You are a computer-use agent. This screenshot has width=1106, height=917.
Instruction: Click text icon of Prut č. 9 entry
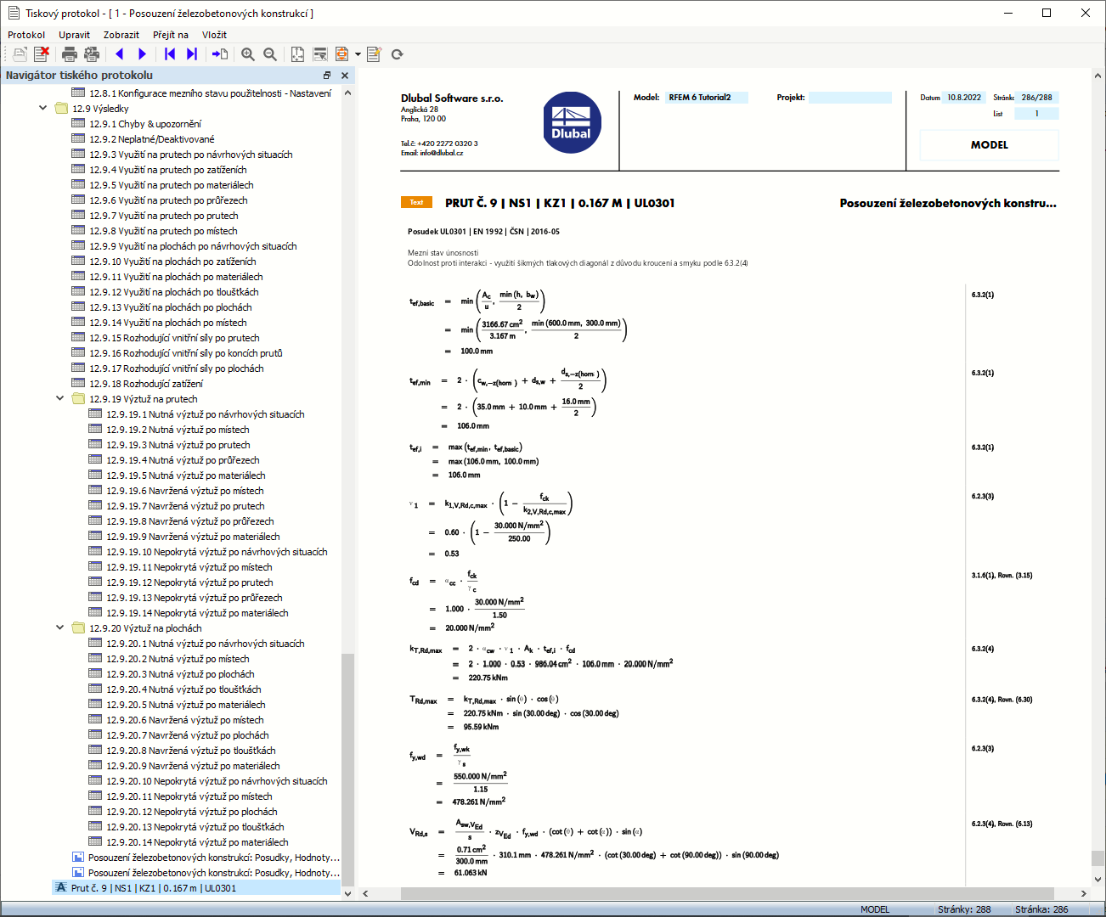61,887
